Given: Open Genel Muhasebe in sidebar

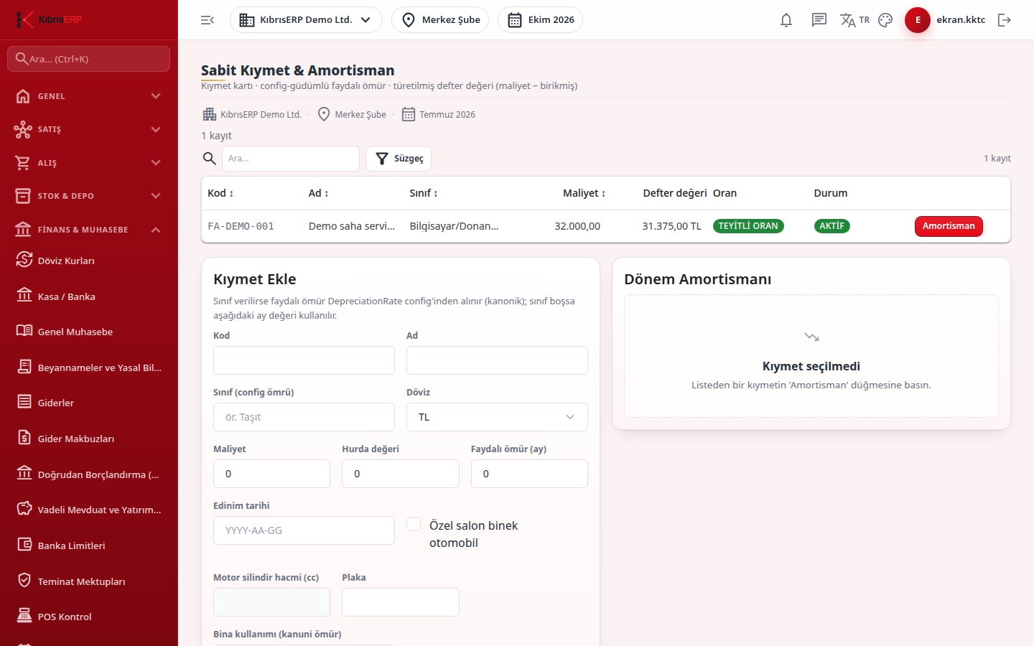Looking at the screenshot, I should [x=89, y=332].
